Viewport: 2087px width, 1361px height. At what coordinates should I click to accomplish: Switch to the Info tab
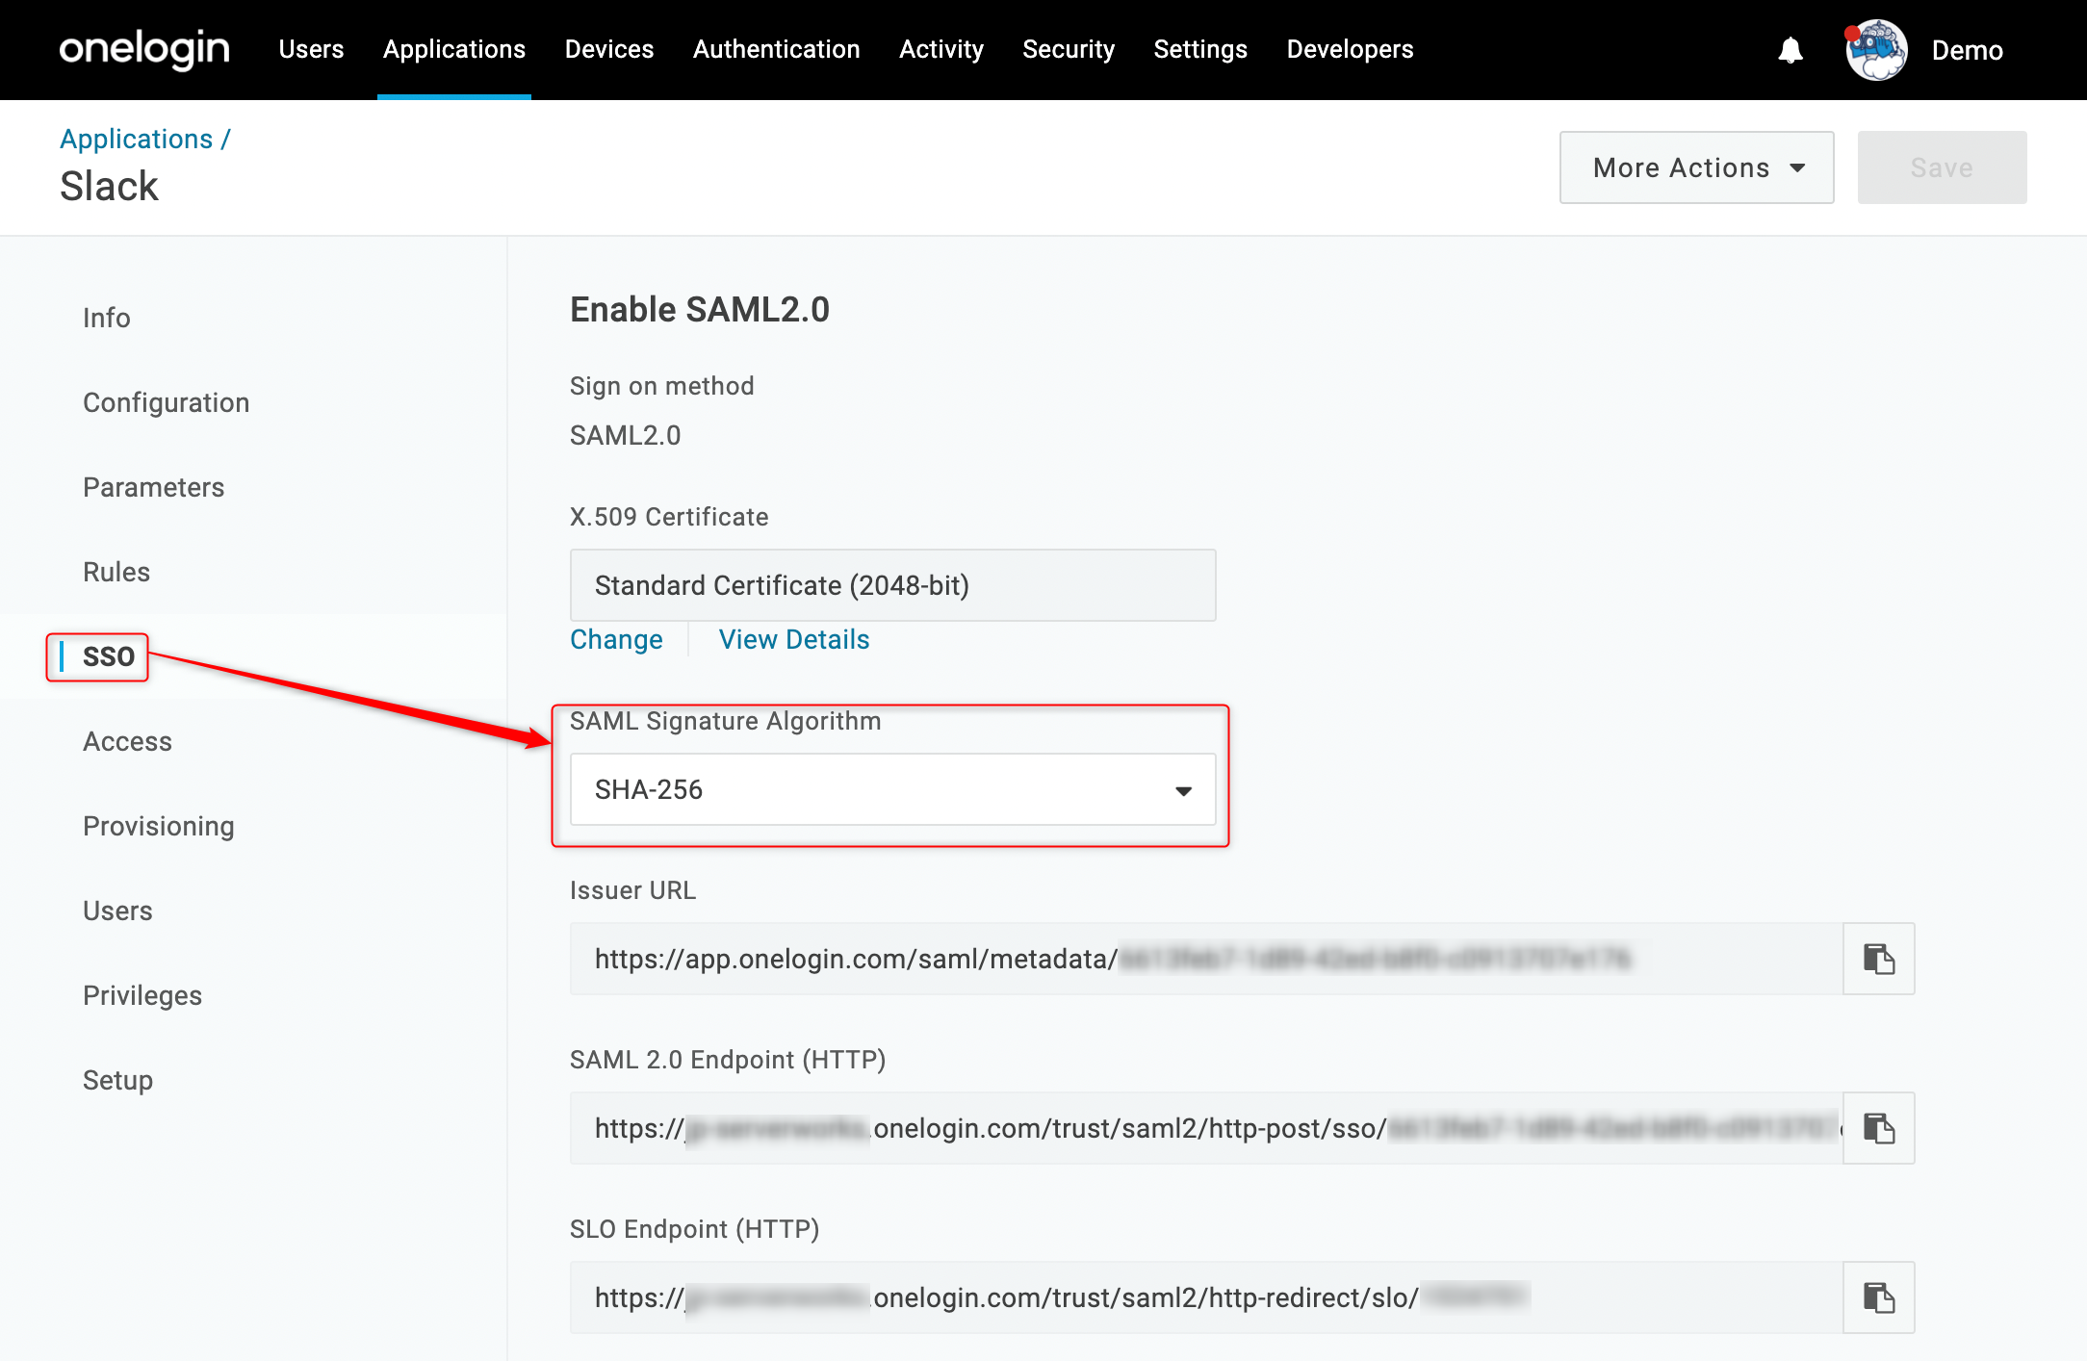[x=106, y=318]
